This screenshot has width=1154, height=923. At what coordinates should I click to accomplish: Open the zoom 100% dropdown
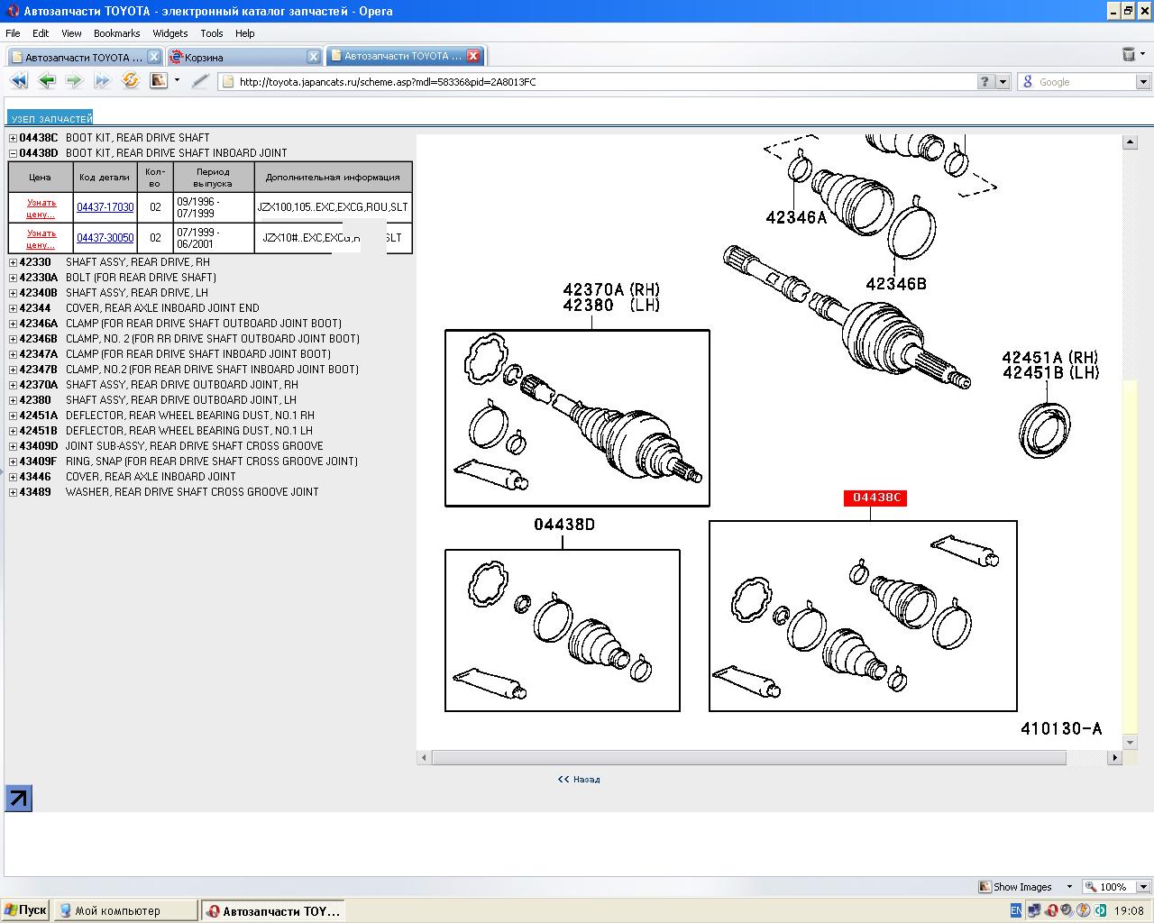pos(1143,887)
